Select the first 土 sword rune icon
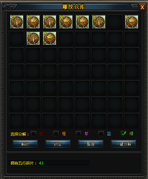 (x=17, y=22)
